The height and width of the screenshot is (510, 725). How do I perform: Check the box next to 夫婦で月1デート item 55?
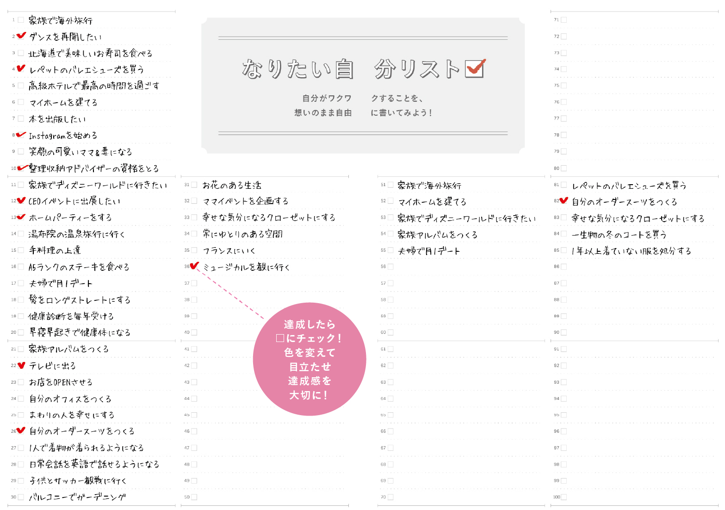[390, 250]
